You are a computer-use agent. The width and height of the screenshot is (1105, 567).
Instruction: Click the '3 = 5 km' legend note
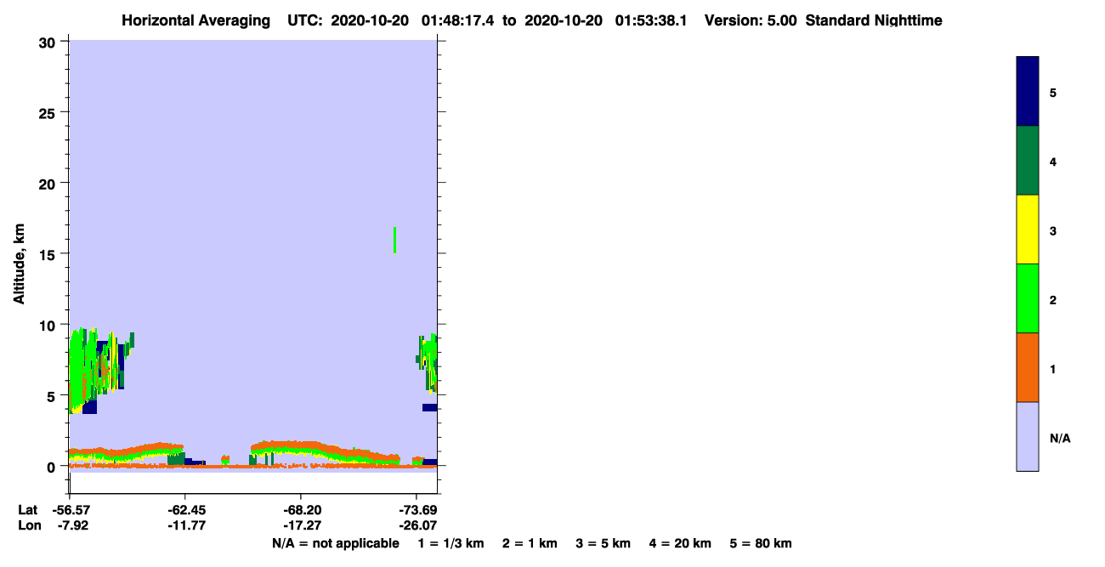603,543
